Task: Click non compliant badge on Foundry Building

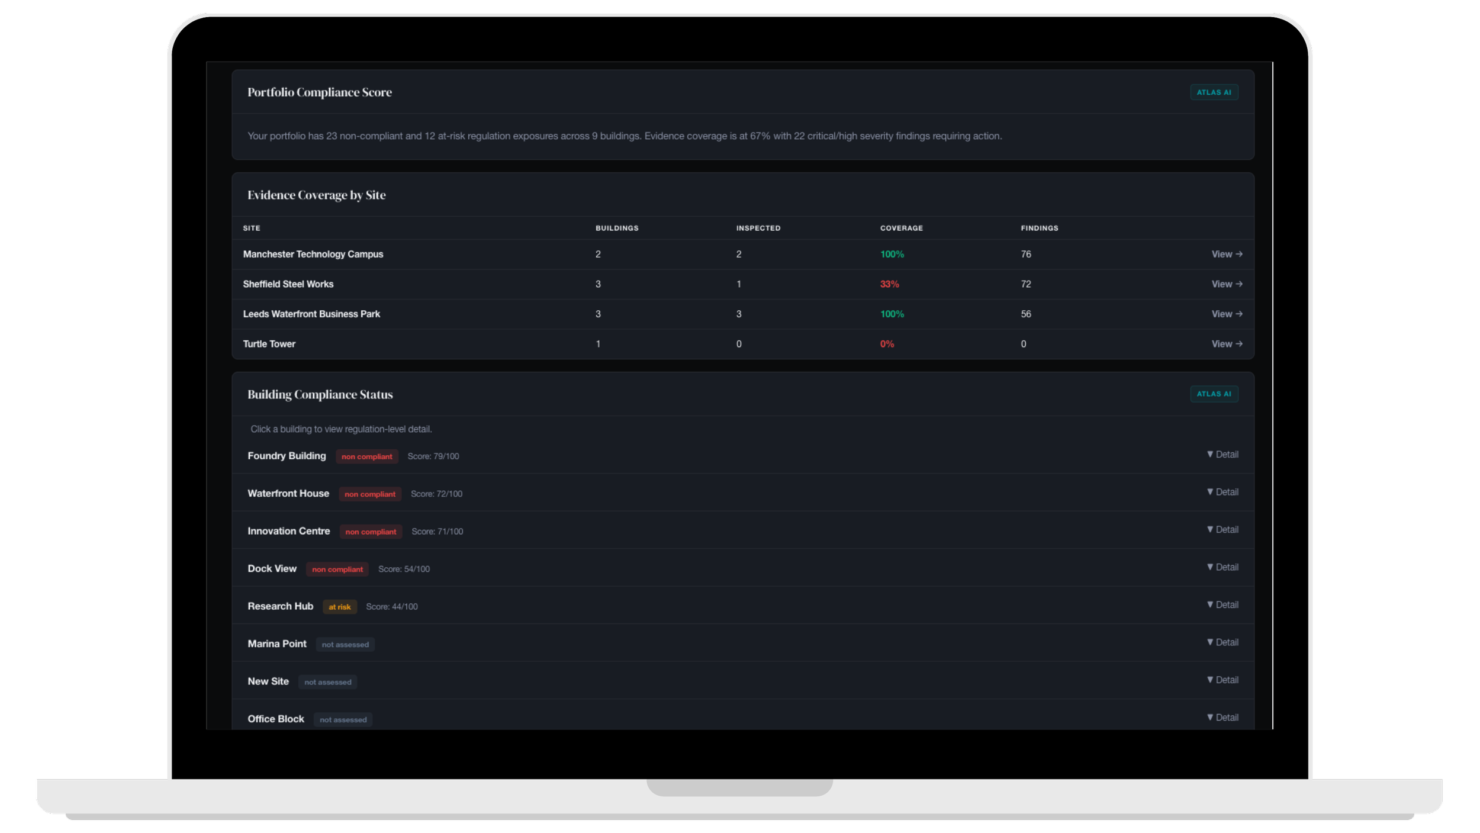Action: point(366,456)
